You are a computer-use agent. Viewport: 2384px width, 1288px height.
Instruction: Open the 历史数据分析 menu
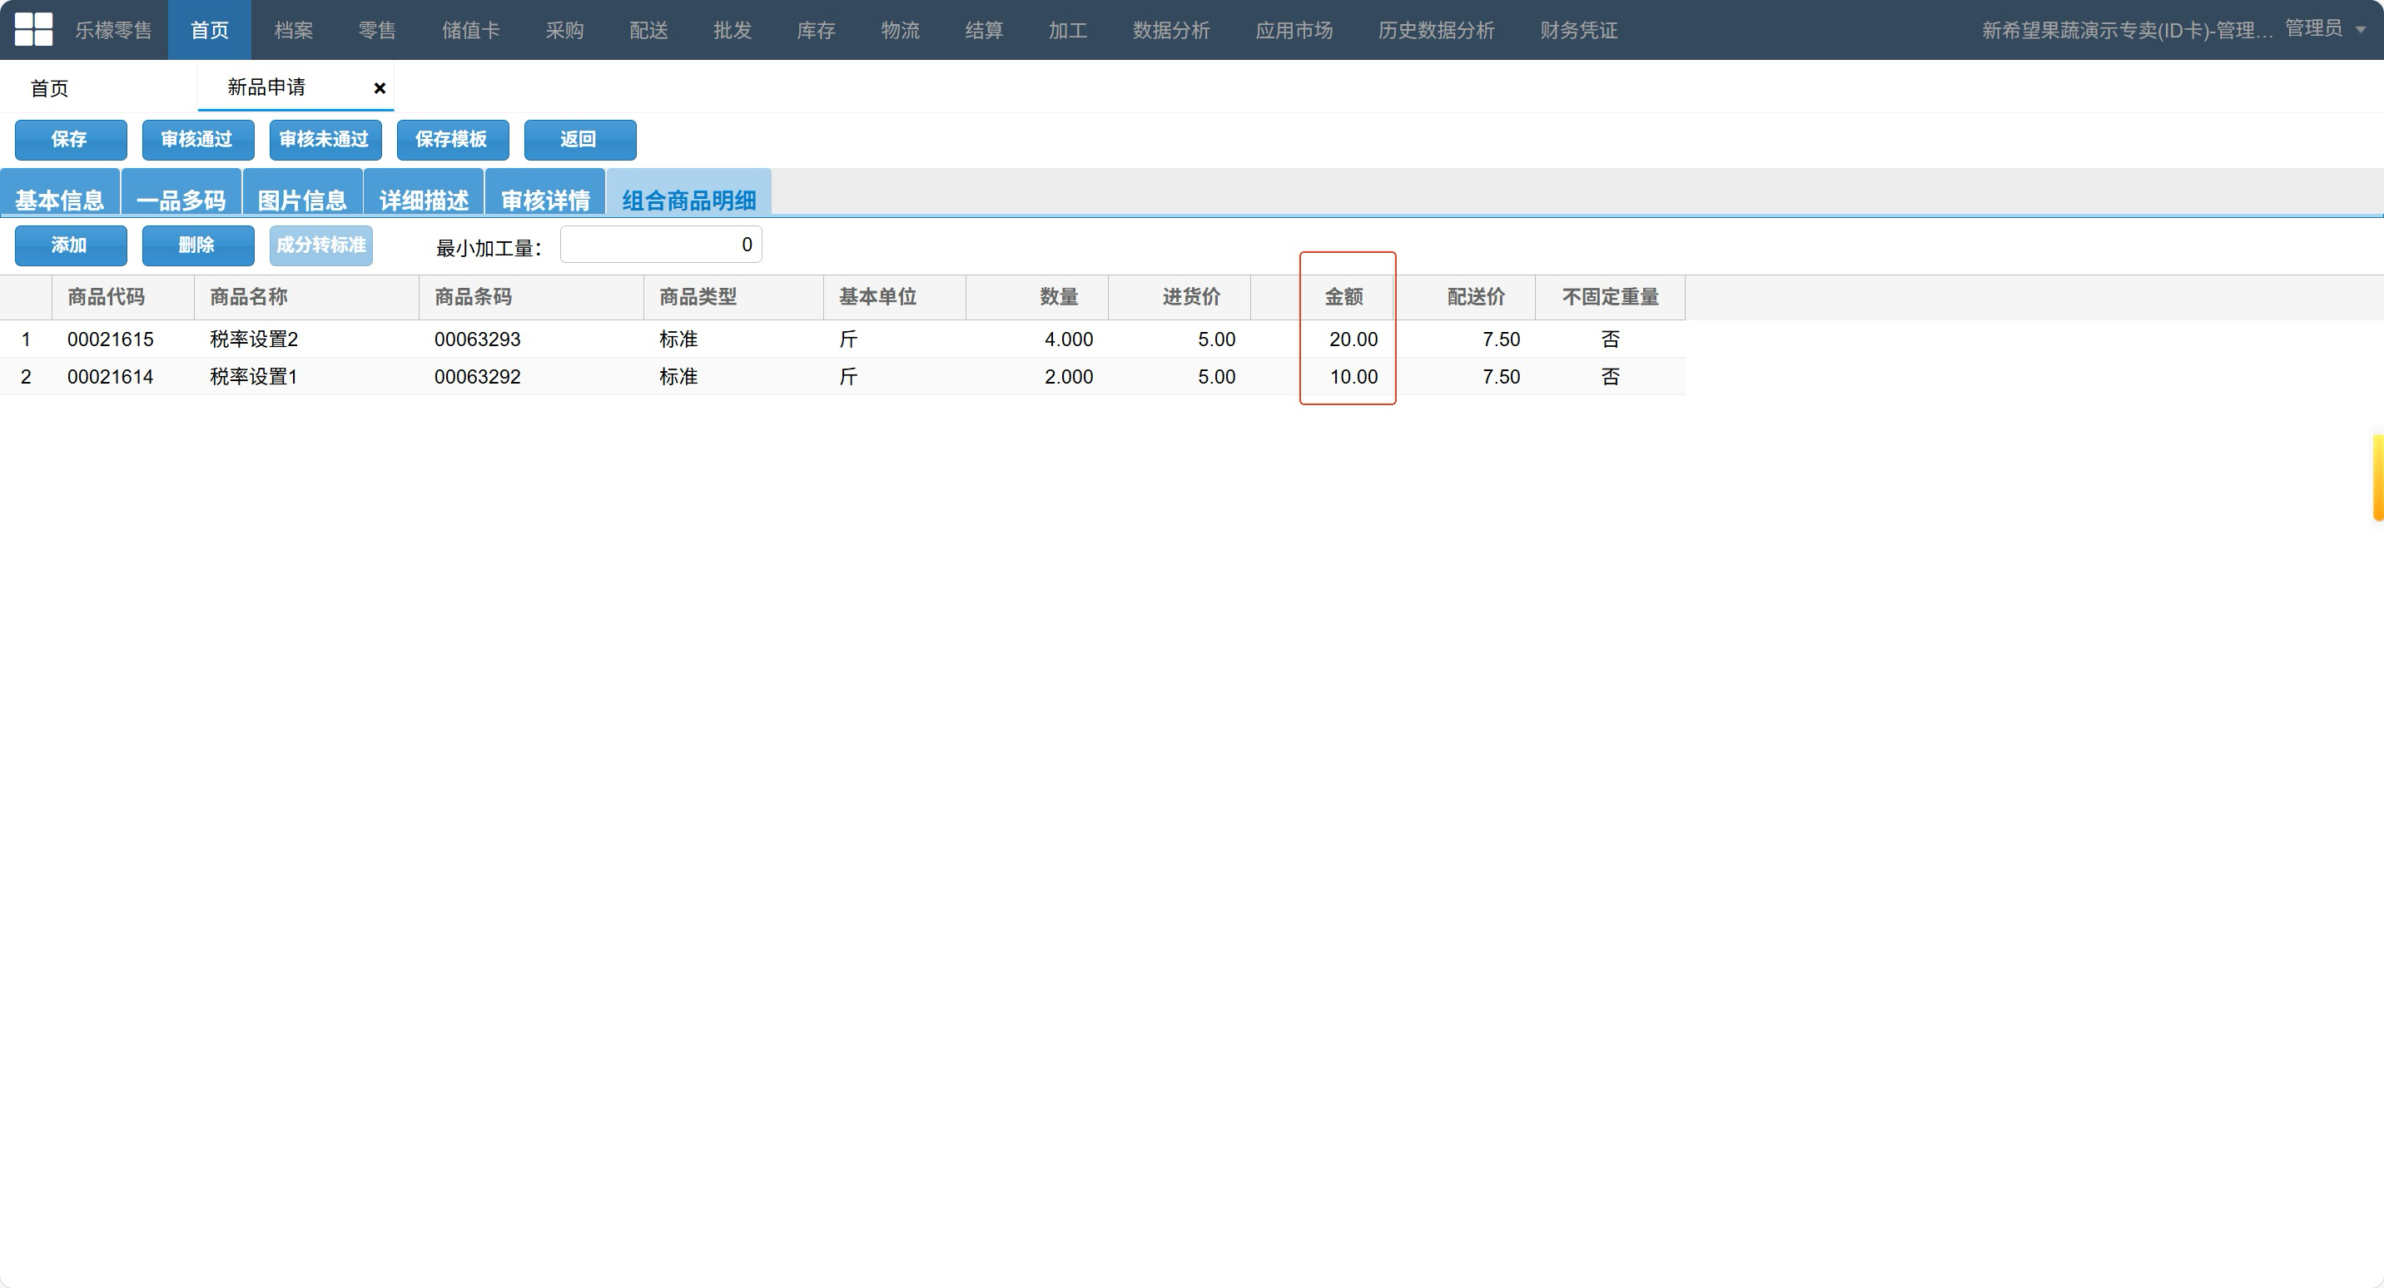tap(1437, 30)
